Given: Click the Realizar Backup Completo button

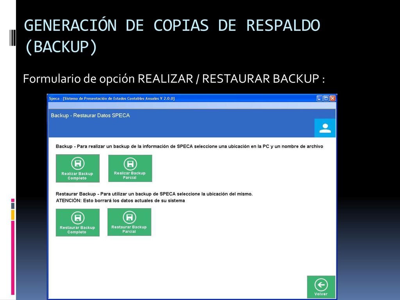Looking at the screenshot, I should tap(78, 168).
